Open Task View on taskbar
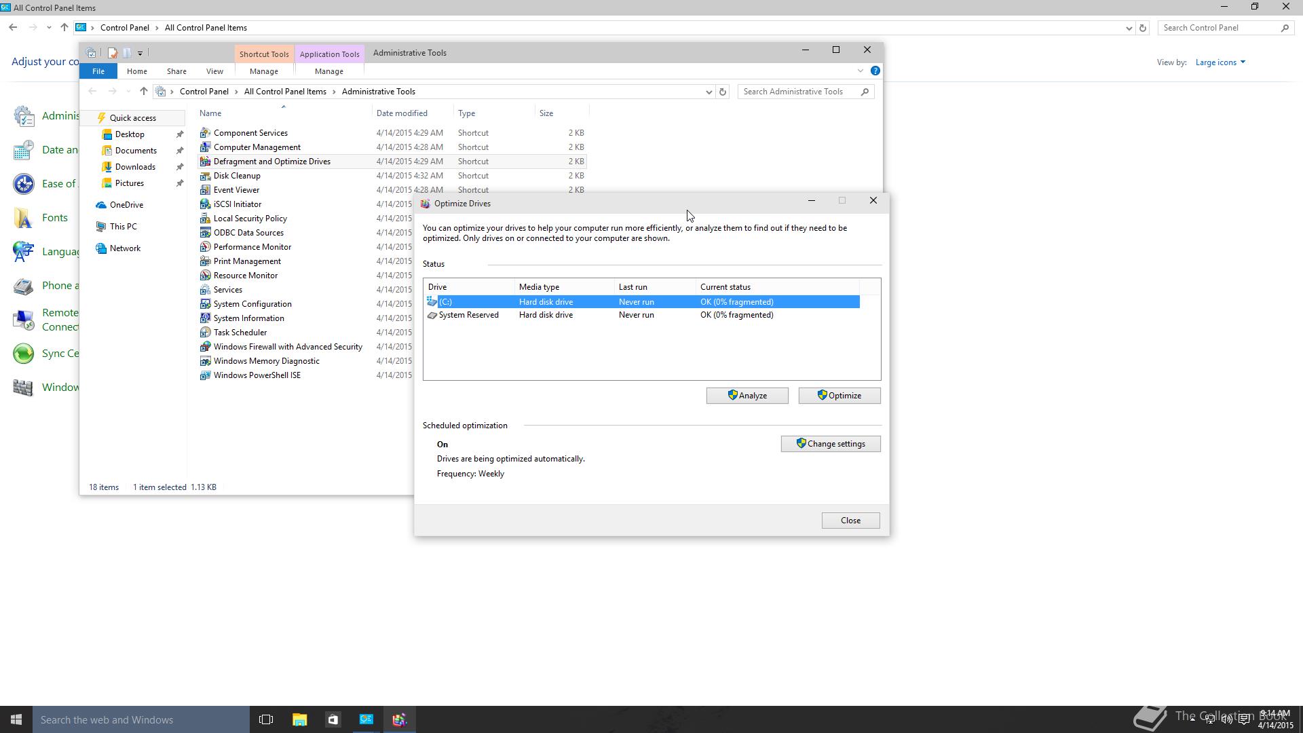1303x733 pixels. click(x=266, y=719)
